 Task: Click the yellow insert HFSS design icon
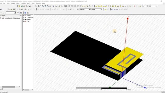(x=19, y=6)
